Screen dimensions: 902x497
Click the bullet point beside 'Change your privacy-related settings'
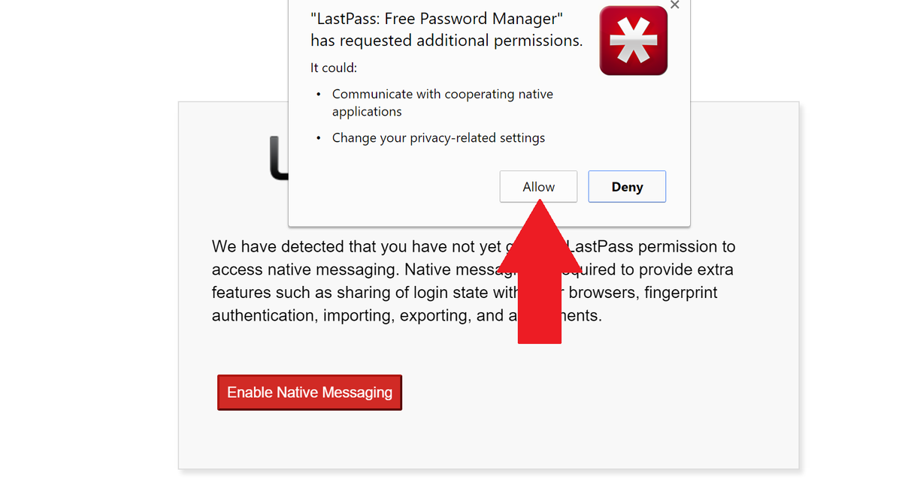(x=318, y=138)
